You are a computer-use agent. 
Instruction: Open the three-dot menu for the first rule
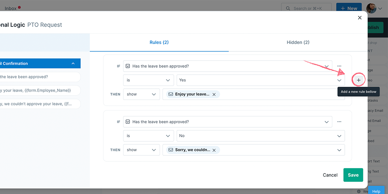point(339,66)
